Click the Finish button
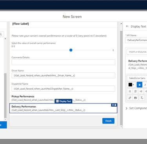This screenshot has height=144, width=147. [x=108, y=121]
